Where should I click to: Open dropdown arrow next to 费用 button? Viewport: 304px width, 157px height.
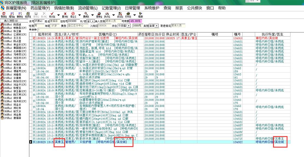tap(92, 15)
